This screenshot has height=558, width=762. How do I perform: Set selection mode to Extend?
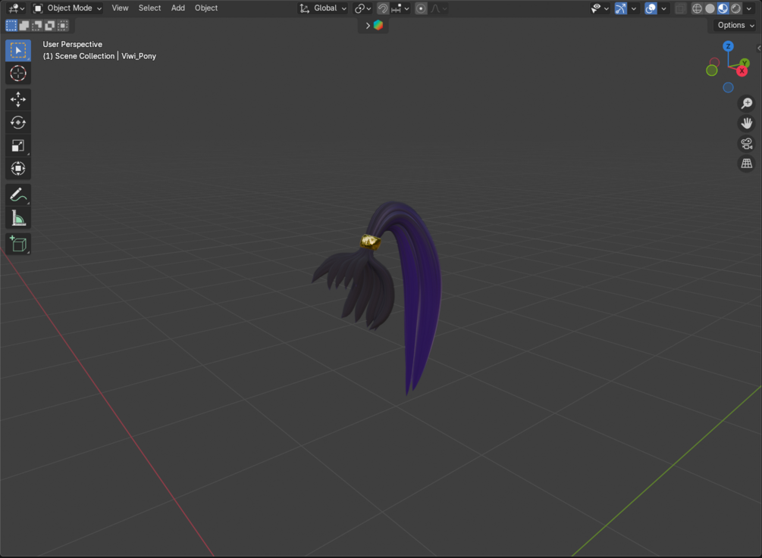point(24,25)
